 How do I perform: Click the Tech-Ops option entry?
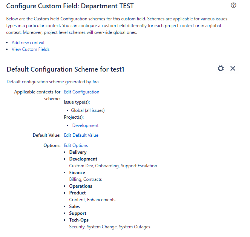tap(79, 220)
